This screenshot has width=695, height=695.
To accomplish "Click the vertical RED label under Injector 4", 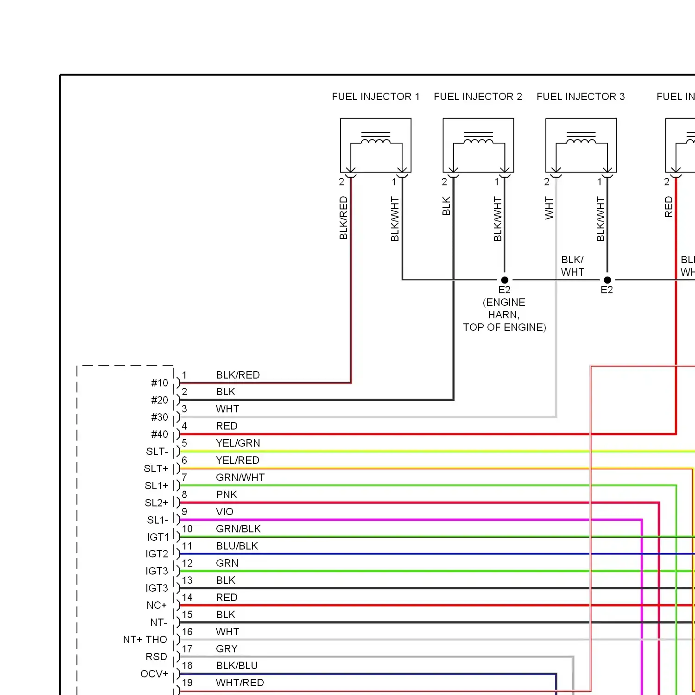I will 669,207.
